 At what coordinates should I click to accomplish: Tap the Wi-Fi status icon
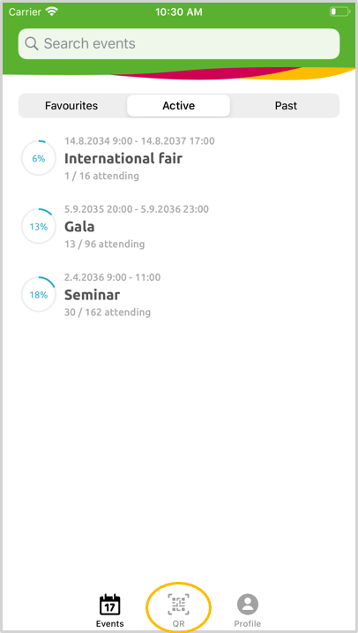(52, 11)
